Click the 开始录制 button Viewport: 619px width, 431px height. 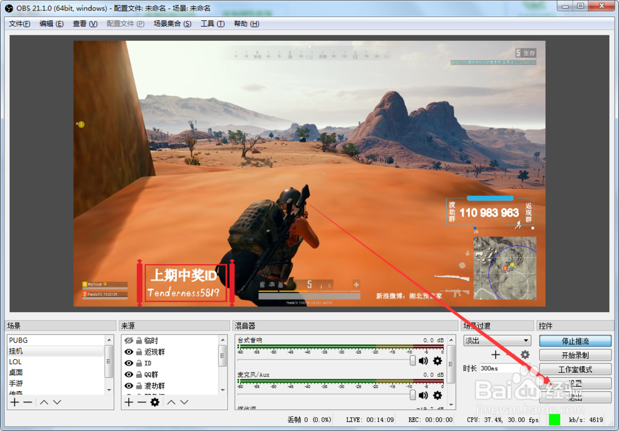coord(575,355)
